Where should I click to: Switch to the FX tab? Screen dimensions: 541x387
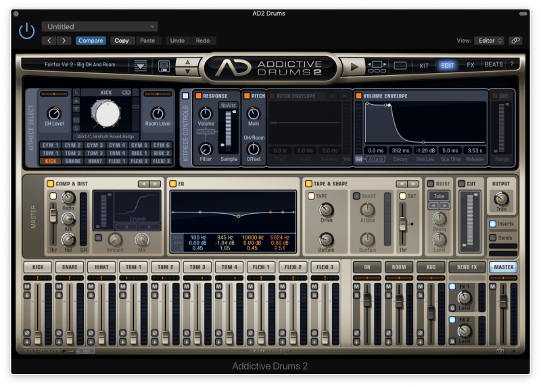471,65
